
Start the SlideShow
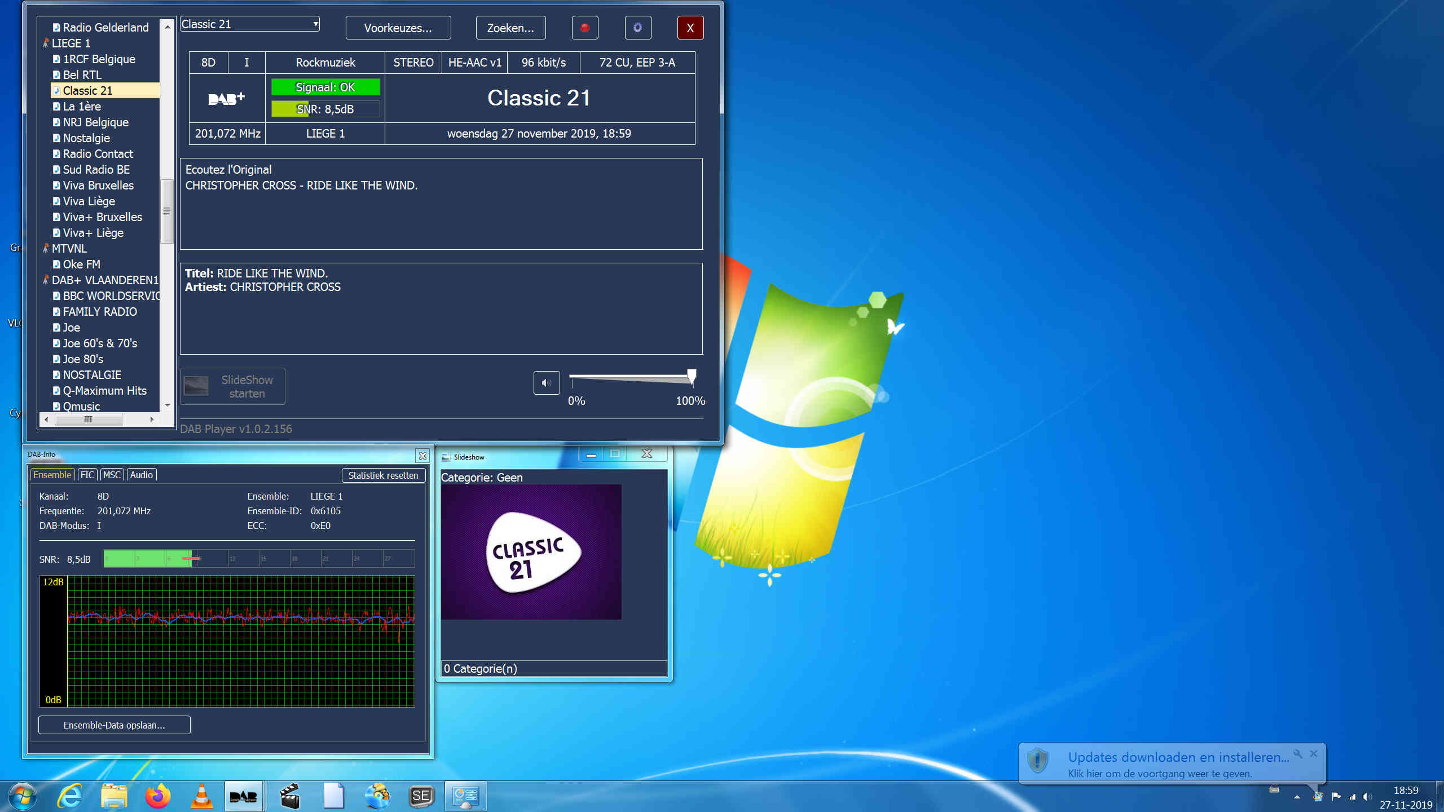click(x=232, y=386)
